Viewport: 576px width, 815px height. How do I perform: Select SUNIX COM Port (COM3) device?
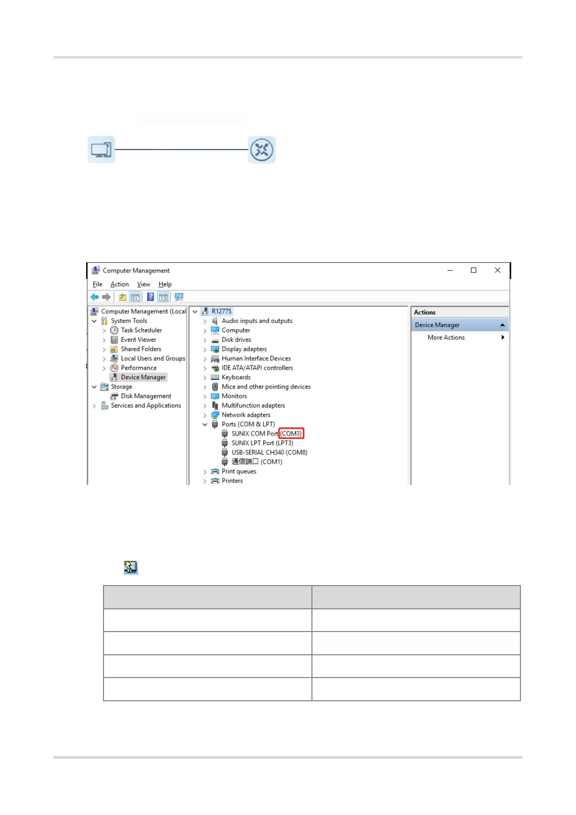[x=267, y=434]
